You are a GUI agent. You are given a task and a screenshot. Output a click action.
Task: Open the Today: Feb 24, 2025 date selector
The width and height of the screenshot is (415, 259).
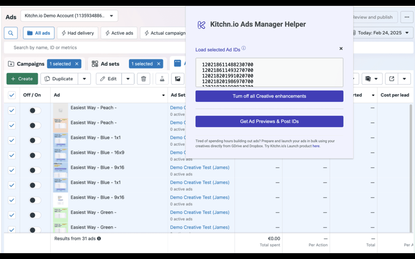pos(383,33)
